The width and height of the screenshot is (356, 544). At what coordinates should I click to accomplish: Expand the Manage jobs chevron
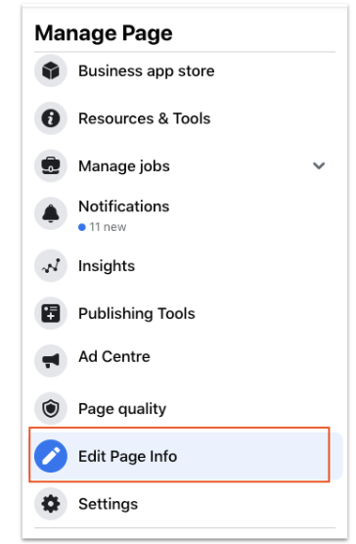click(x=319, y=165)
